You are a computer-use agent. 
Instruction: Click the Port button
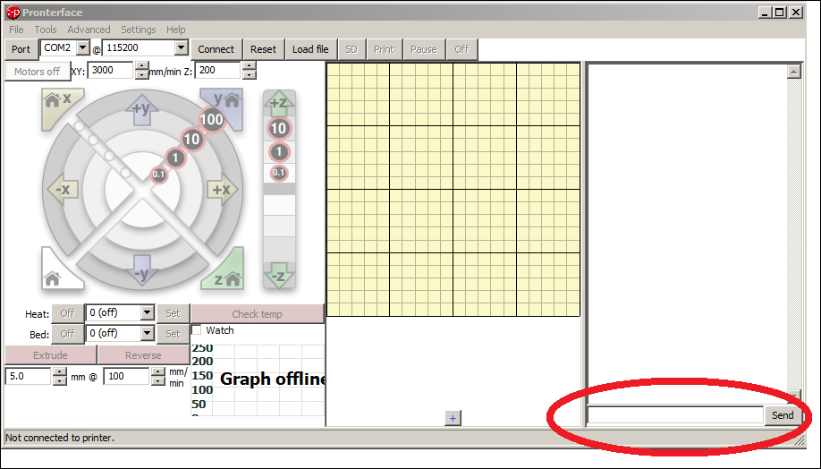pyautogui.click(x=21, y=49)
